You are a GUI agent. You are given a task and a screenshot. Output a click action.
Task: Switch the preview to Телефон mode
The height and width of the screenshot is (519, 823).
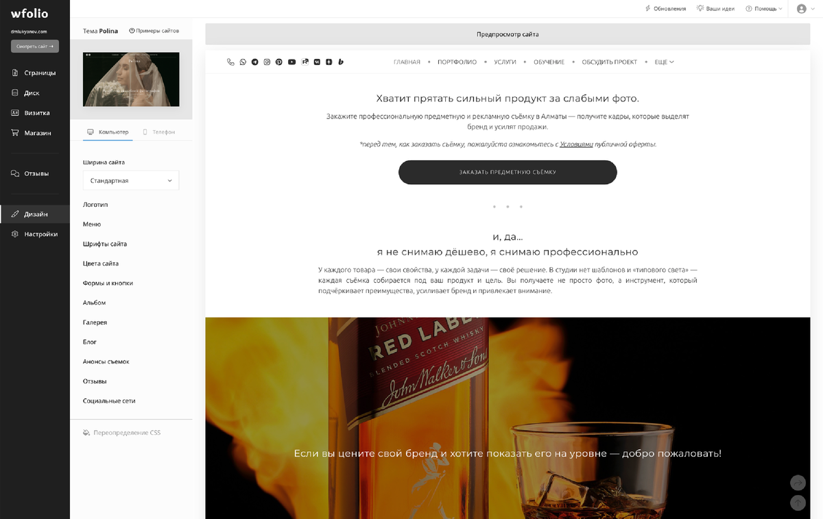click(160, 130)
